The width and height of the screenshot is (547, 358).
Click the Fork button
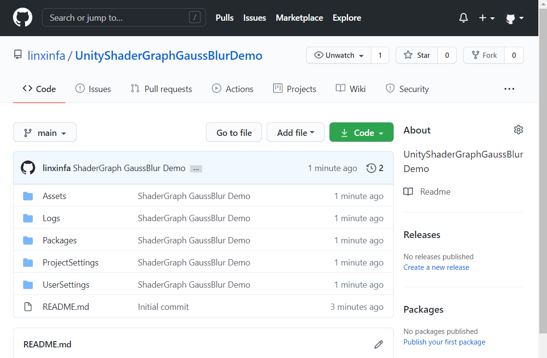[484, 55]
